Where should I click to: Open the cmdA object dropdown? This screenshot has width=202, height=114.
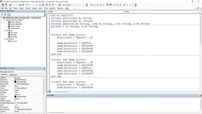point(122,12)
